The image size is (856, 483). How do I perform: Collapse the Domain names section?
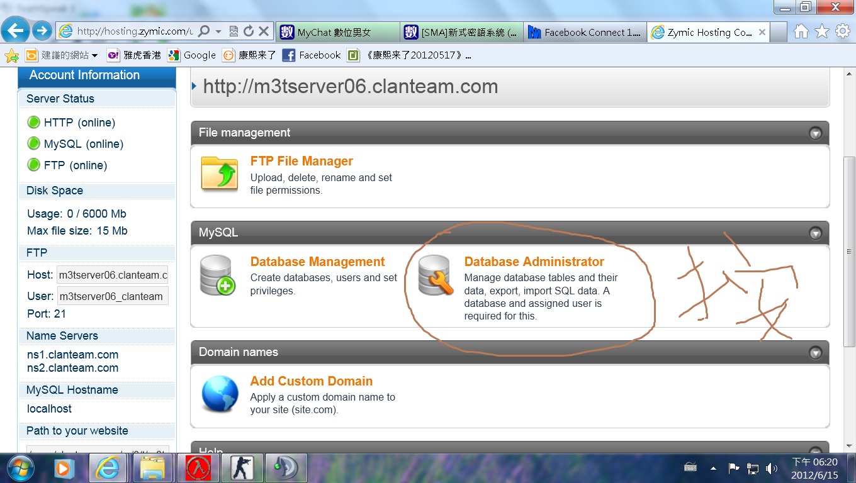816,353
